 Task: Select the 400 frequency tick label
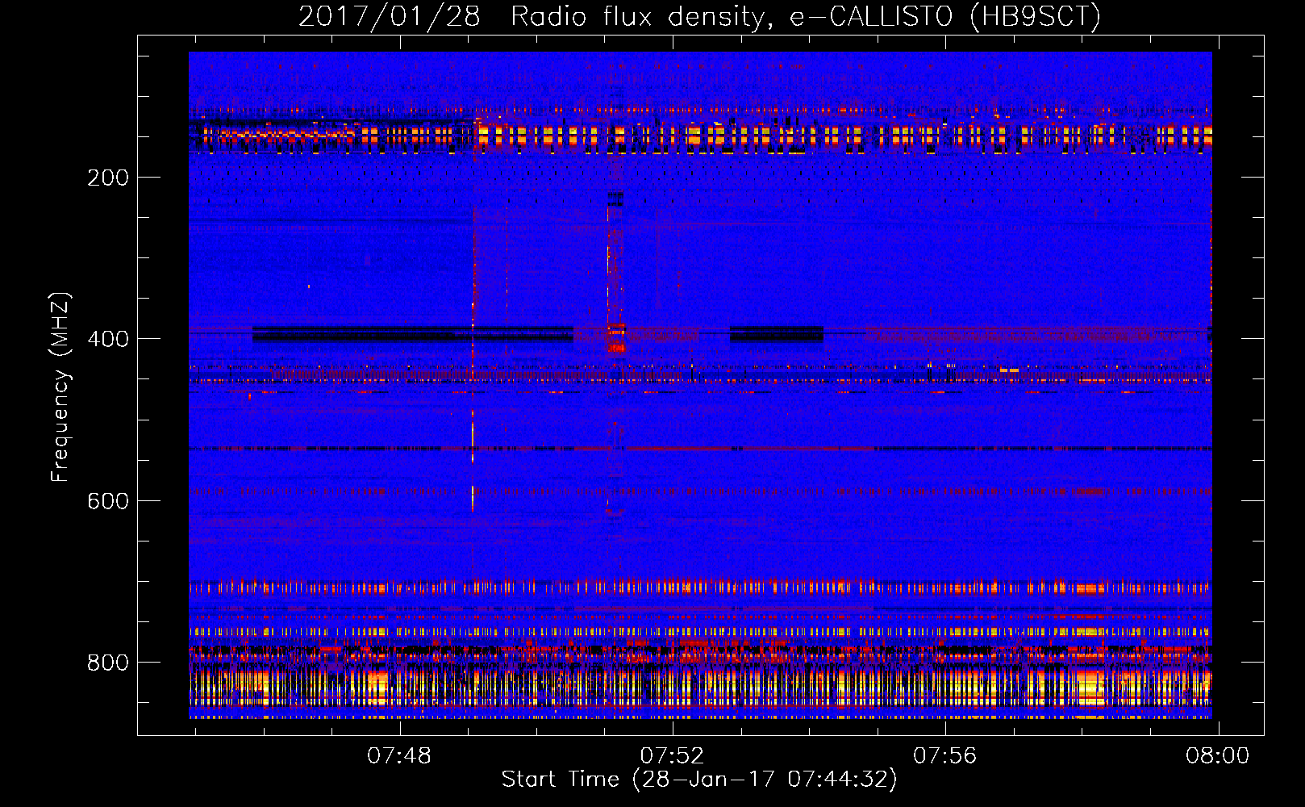[x=108, y=339]
